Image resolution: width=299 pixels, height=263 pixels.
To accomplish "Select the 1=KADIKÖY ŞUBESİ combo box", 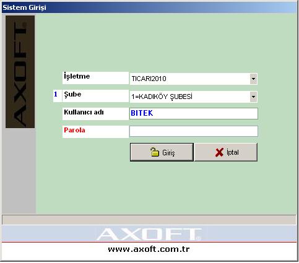I will point(193,97).
